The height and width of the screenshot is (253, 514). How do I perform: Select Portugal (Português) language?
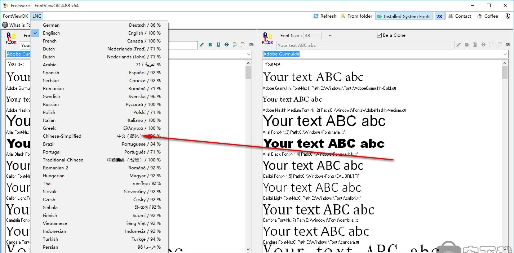pyautogui.click(x=99, y=152)
